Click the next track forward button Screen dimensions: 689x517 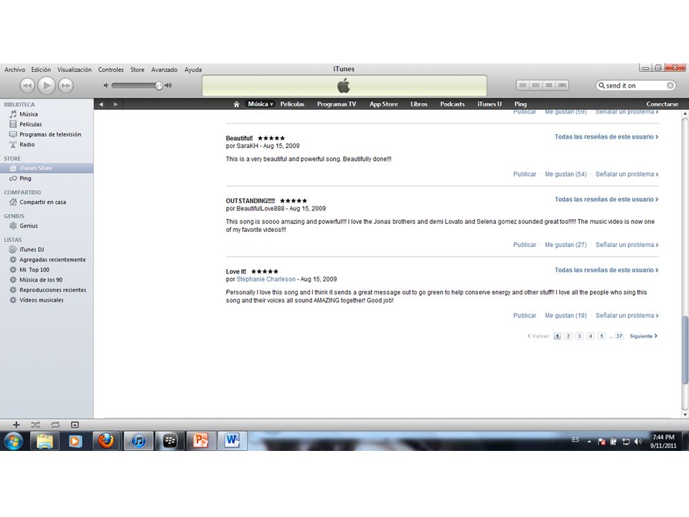tap(66, 85)
